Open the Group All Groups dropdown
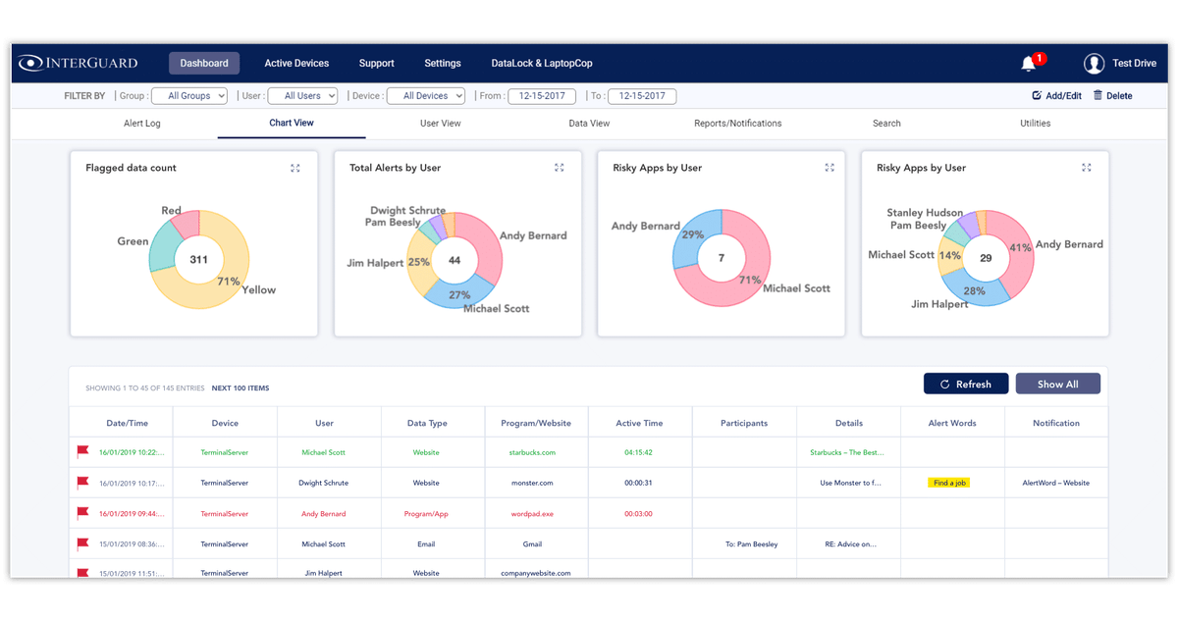The image size is (1178, 620). pyautogui.click(x=189, y=96)
